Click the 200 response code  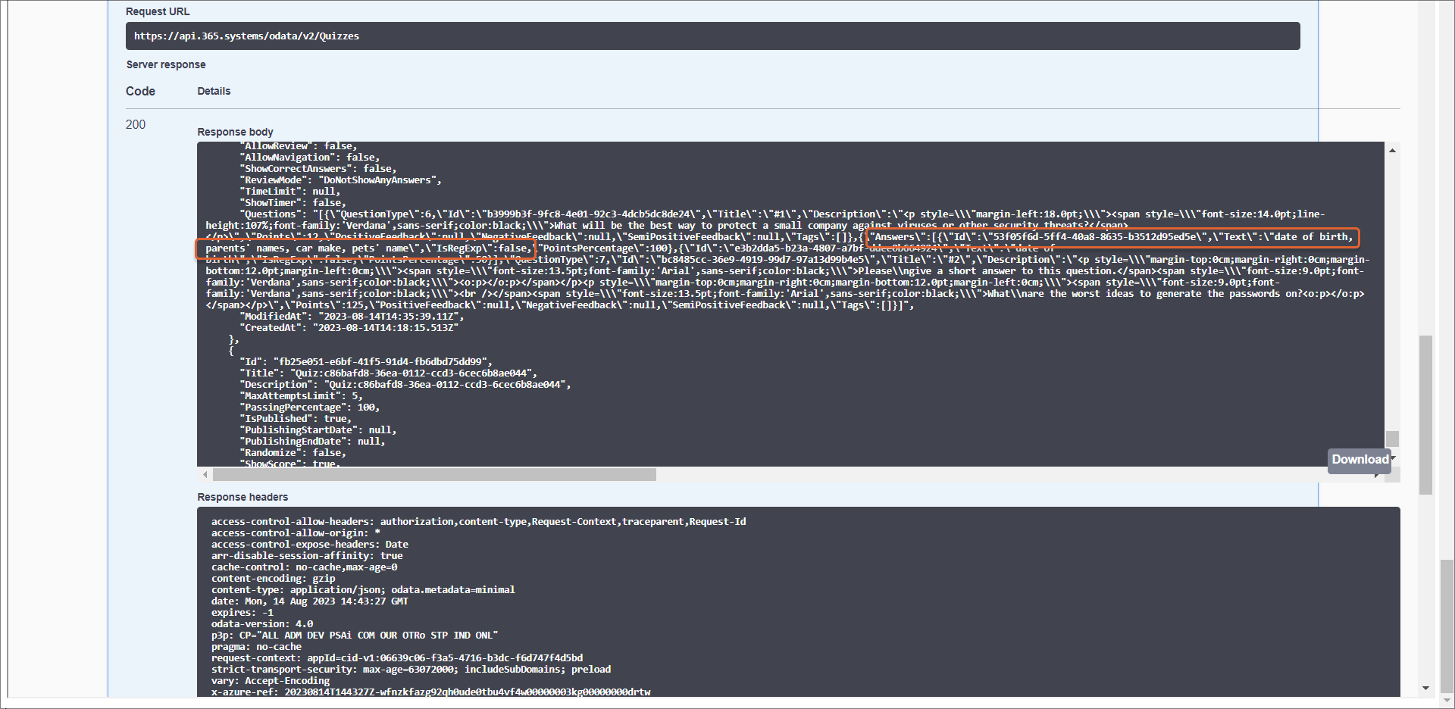click(x=136, y=125)
